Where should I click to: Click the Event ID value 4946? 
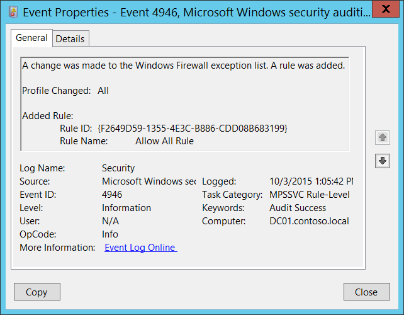click(112, 195)
